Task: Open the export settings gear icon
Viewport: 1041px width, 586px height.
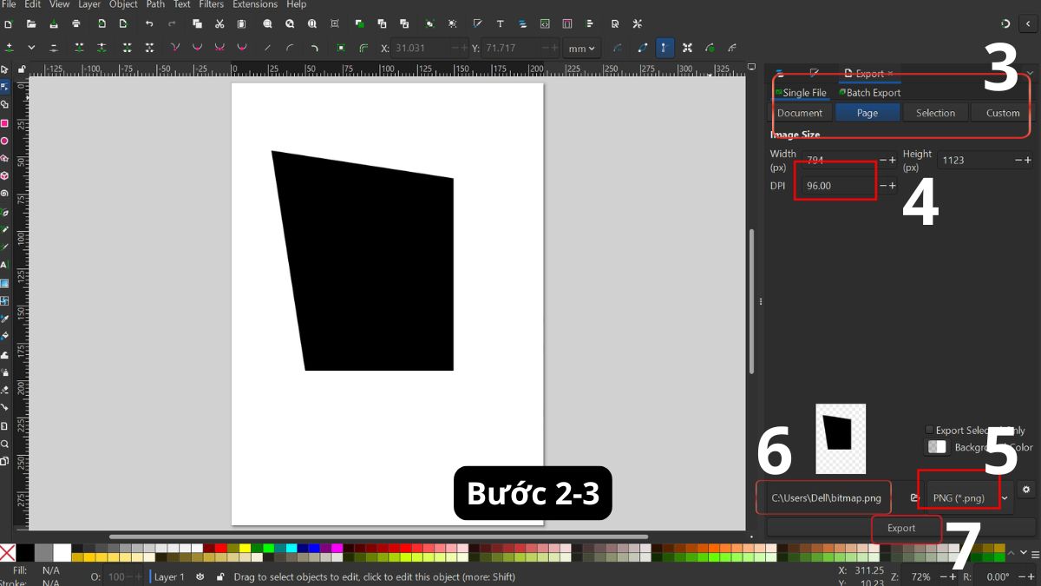Action: 1026,489
